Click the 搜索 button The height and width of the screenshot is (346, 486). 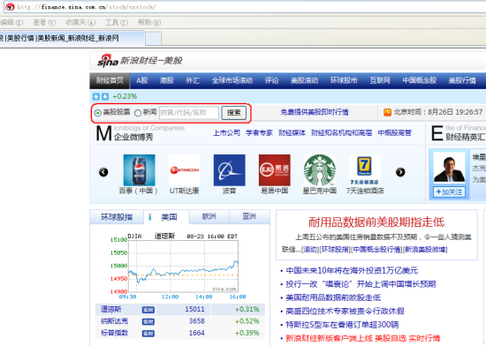pyautogui.click(x=233, y=113)
